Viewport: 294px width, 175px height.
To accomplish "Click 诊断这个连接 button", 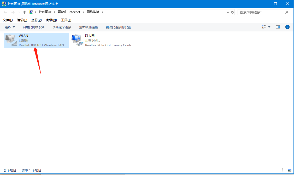I will (62, 27).
